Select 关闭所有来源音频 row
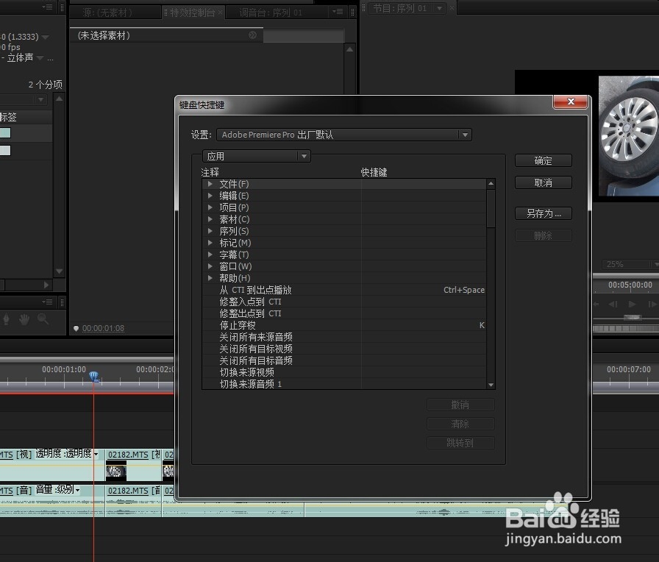Screen dimensions: 659x562 coord(343,337)
